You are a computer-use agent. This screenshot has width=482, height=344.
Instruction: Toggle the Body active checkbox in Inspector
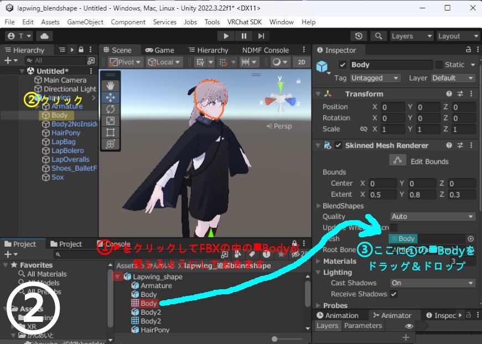[x=343, y=65]
